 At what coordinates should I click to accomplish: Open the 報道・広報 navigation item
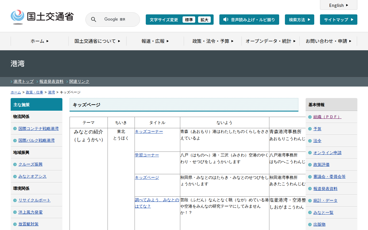click(155, 41)
